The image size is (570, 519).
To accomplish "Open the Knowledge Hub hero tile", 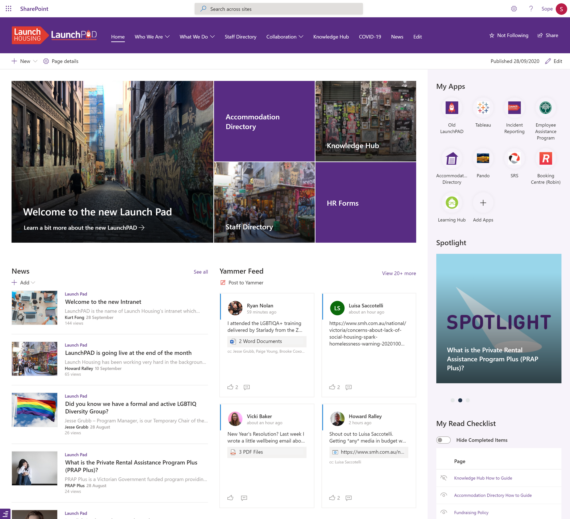I will click(366, 121).
